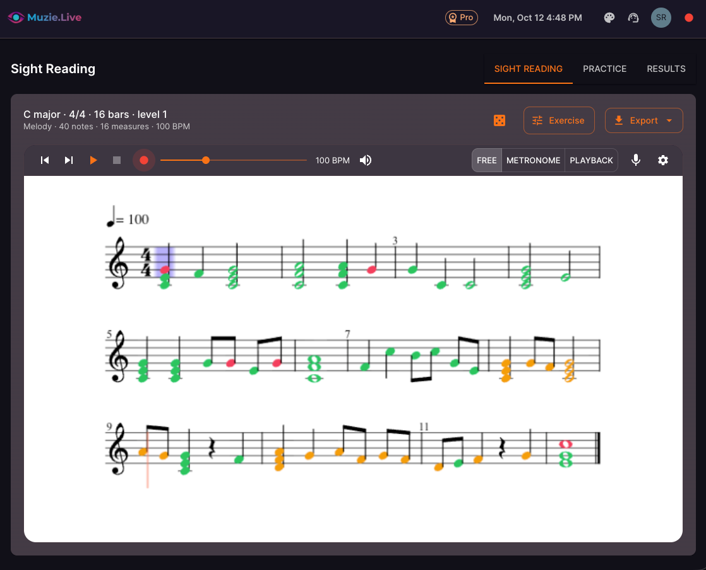Expand the Export dropdown arrow
The width and height of the screenshot is (706, 570).
pyautogui.click(x=669, y=120)
